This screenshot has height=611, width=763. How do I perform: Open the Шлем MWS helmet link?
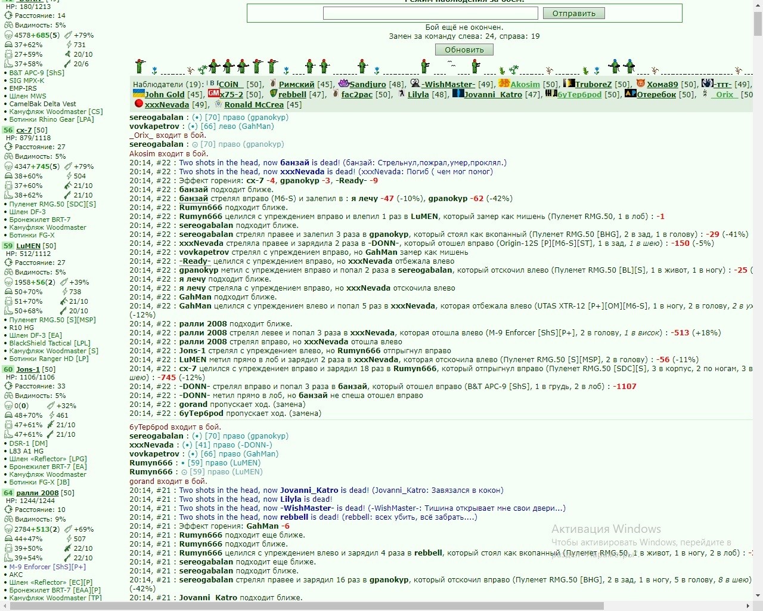[x=27, y=96]
